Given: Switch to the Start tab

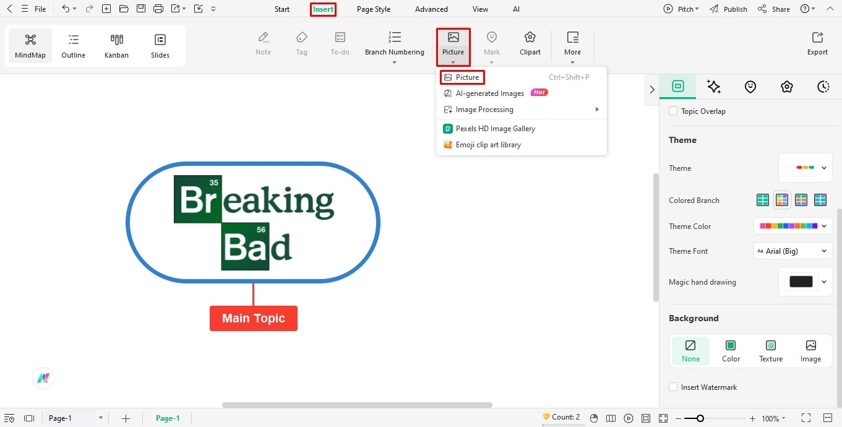Looking at the screenshot, I should pos(282,9).
